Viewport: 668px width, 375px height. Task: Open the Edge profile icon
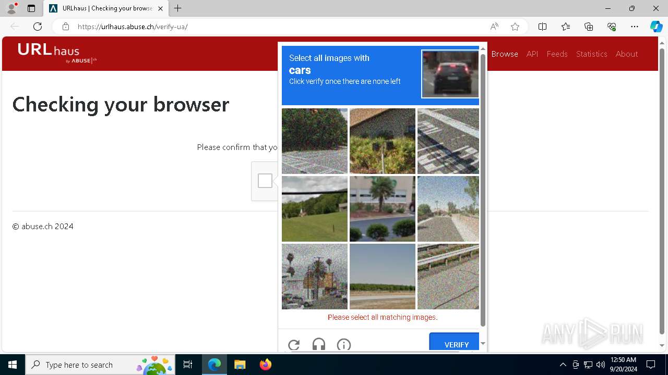pos(11,8)
